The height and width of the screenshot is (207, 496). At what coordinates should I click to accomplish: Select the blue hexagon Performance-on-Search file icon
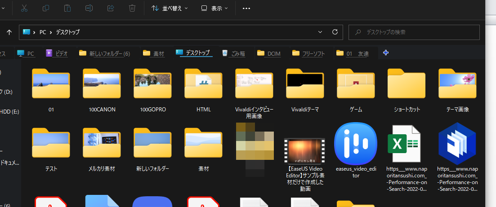(x=457, y=144)
